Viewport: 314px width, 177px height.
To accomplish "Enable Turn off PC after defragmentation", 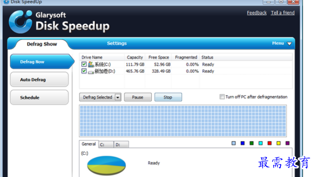I will 222,97.
